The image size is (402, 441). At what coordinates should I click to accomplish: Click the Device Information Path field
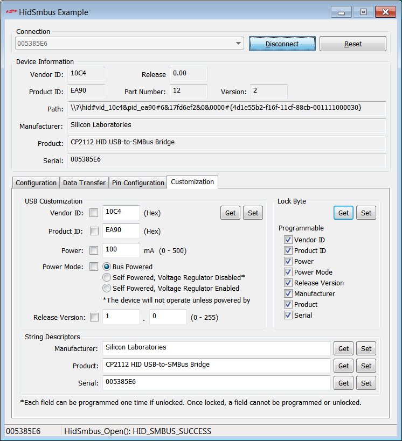(x=227, y=109)
